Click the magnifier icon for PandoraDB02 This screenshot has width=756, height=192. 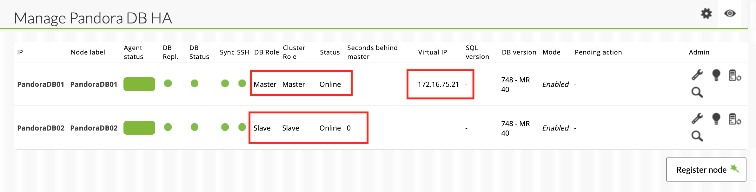click(697, 136)
